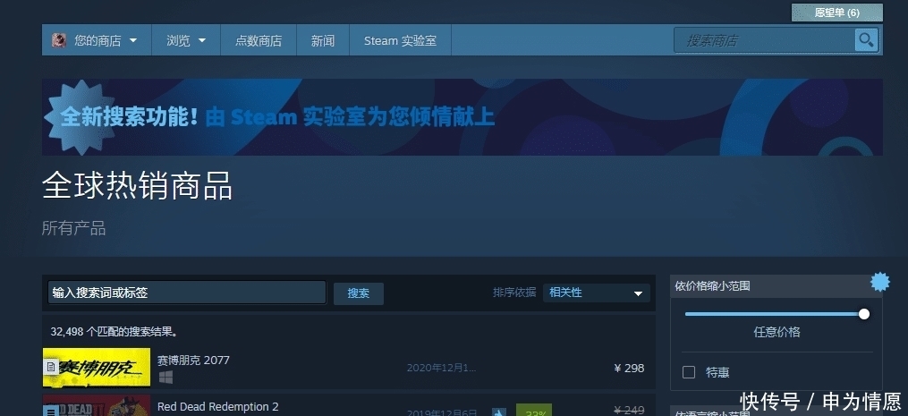This screenshot has height=416, width=908.
Task: Open the 相关性 sort order dropdown
Action: 597,293
